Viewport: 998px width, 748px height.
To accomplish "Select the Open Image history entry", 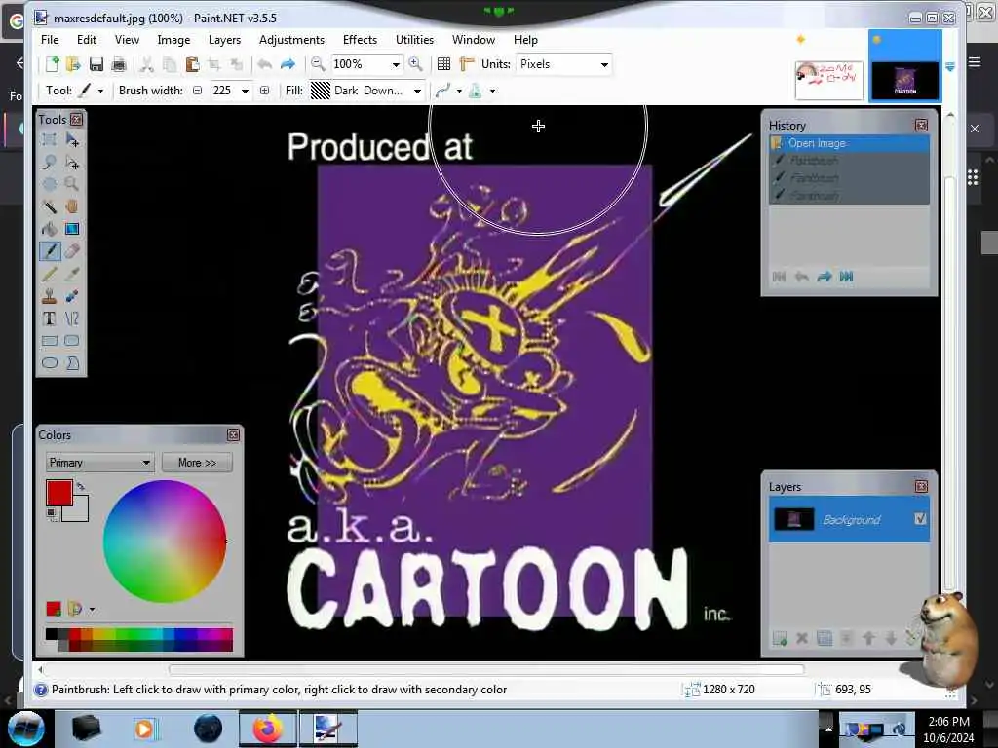I will tap(849, 143).
